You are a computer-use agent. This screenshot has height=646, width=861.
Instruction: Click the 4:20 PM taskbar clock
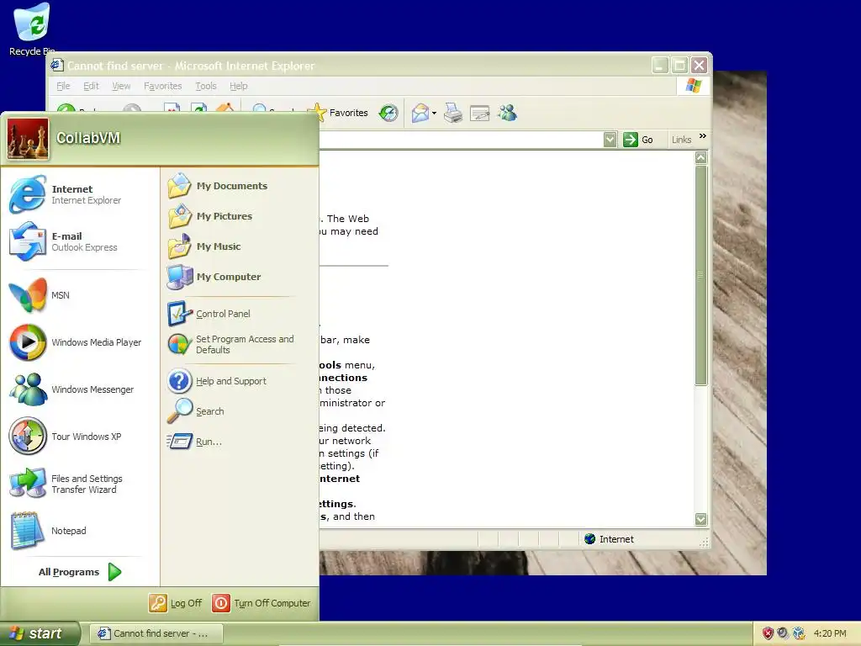830,633
